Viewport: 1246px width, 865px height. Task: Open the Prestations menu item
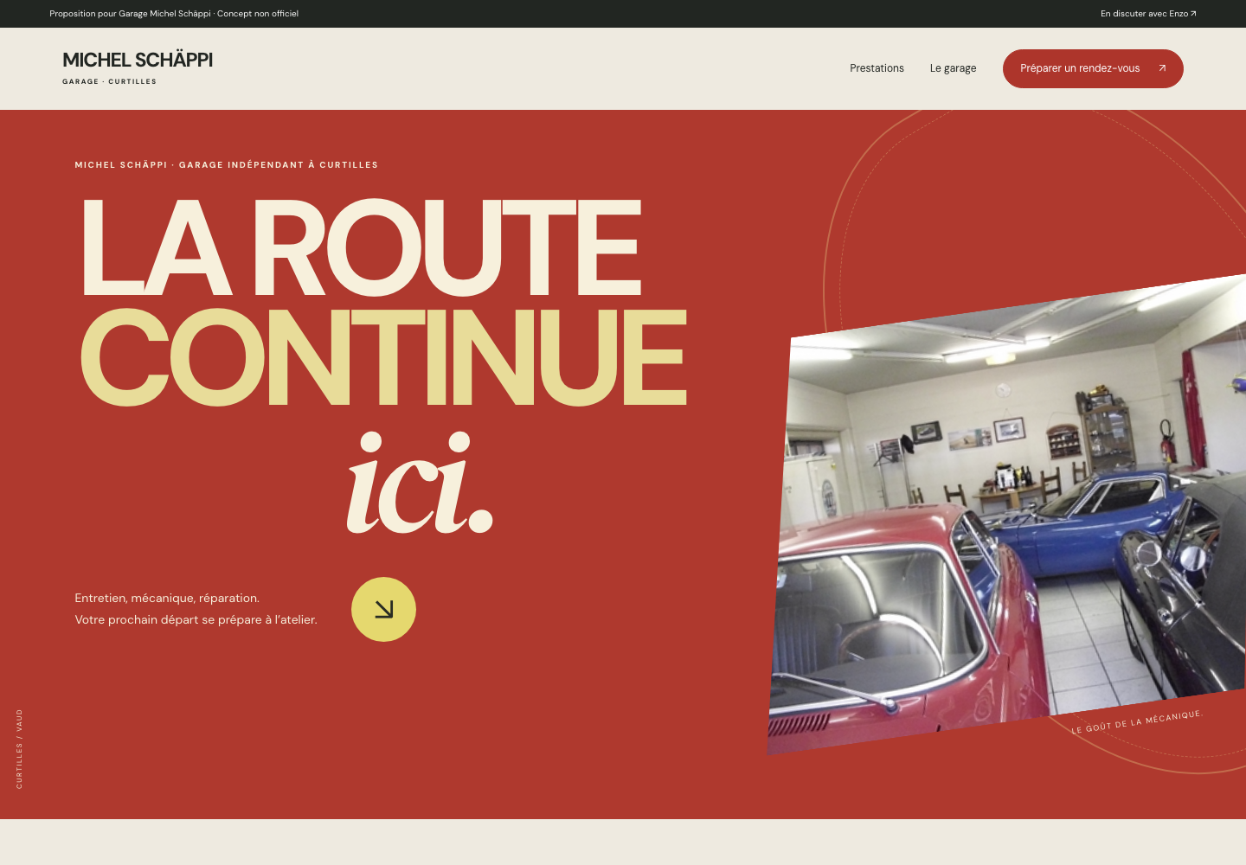tap(877, 68)
